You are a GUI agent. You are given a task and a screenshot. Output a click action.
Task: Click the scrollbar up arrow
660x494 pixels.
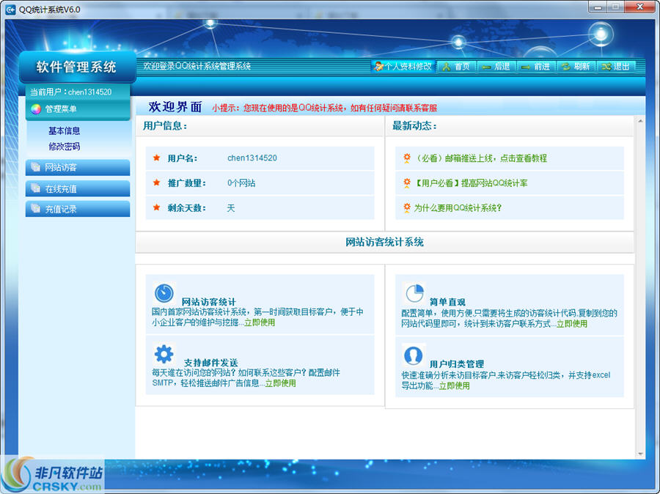tap(640, 121)
